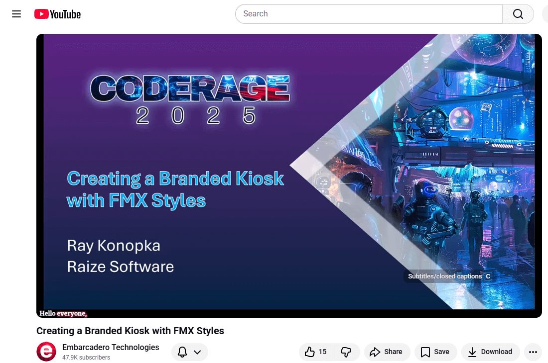Open Embarcadero Technologies channel avatar

(x=46, y=352)
